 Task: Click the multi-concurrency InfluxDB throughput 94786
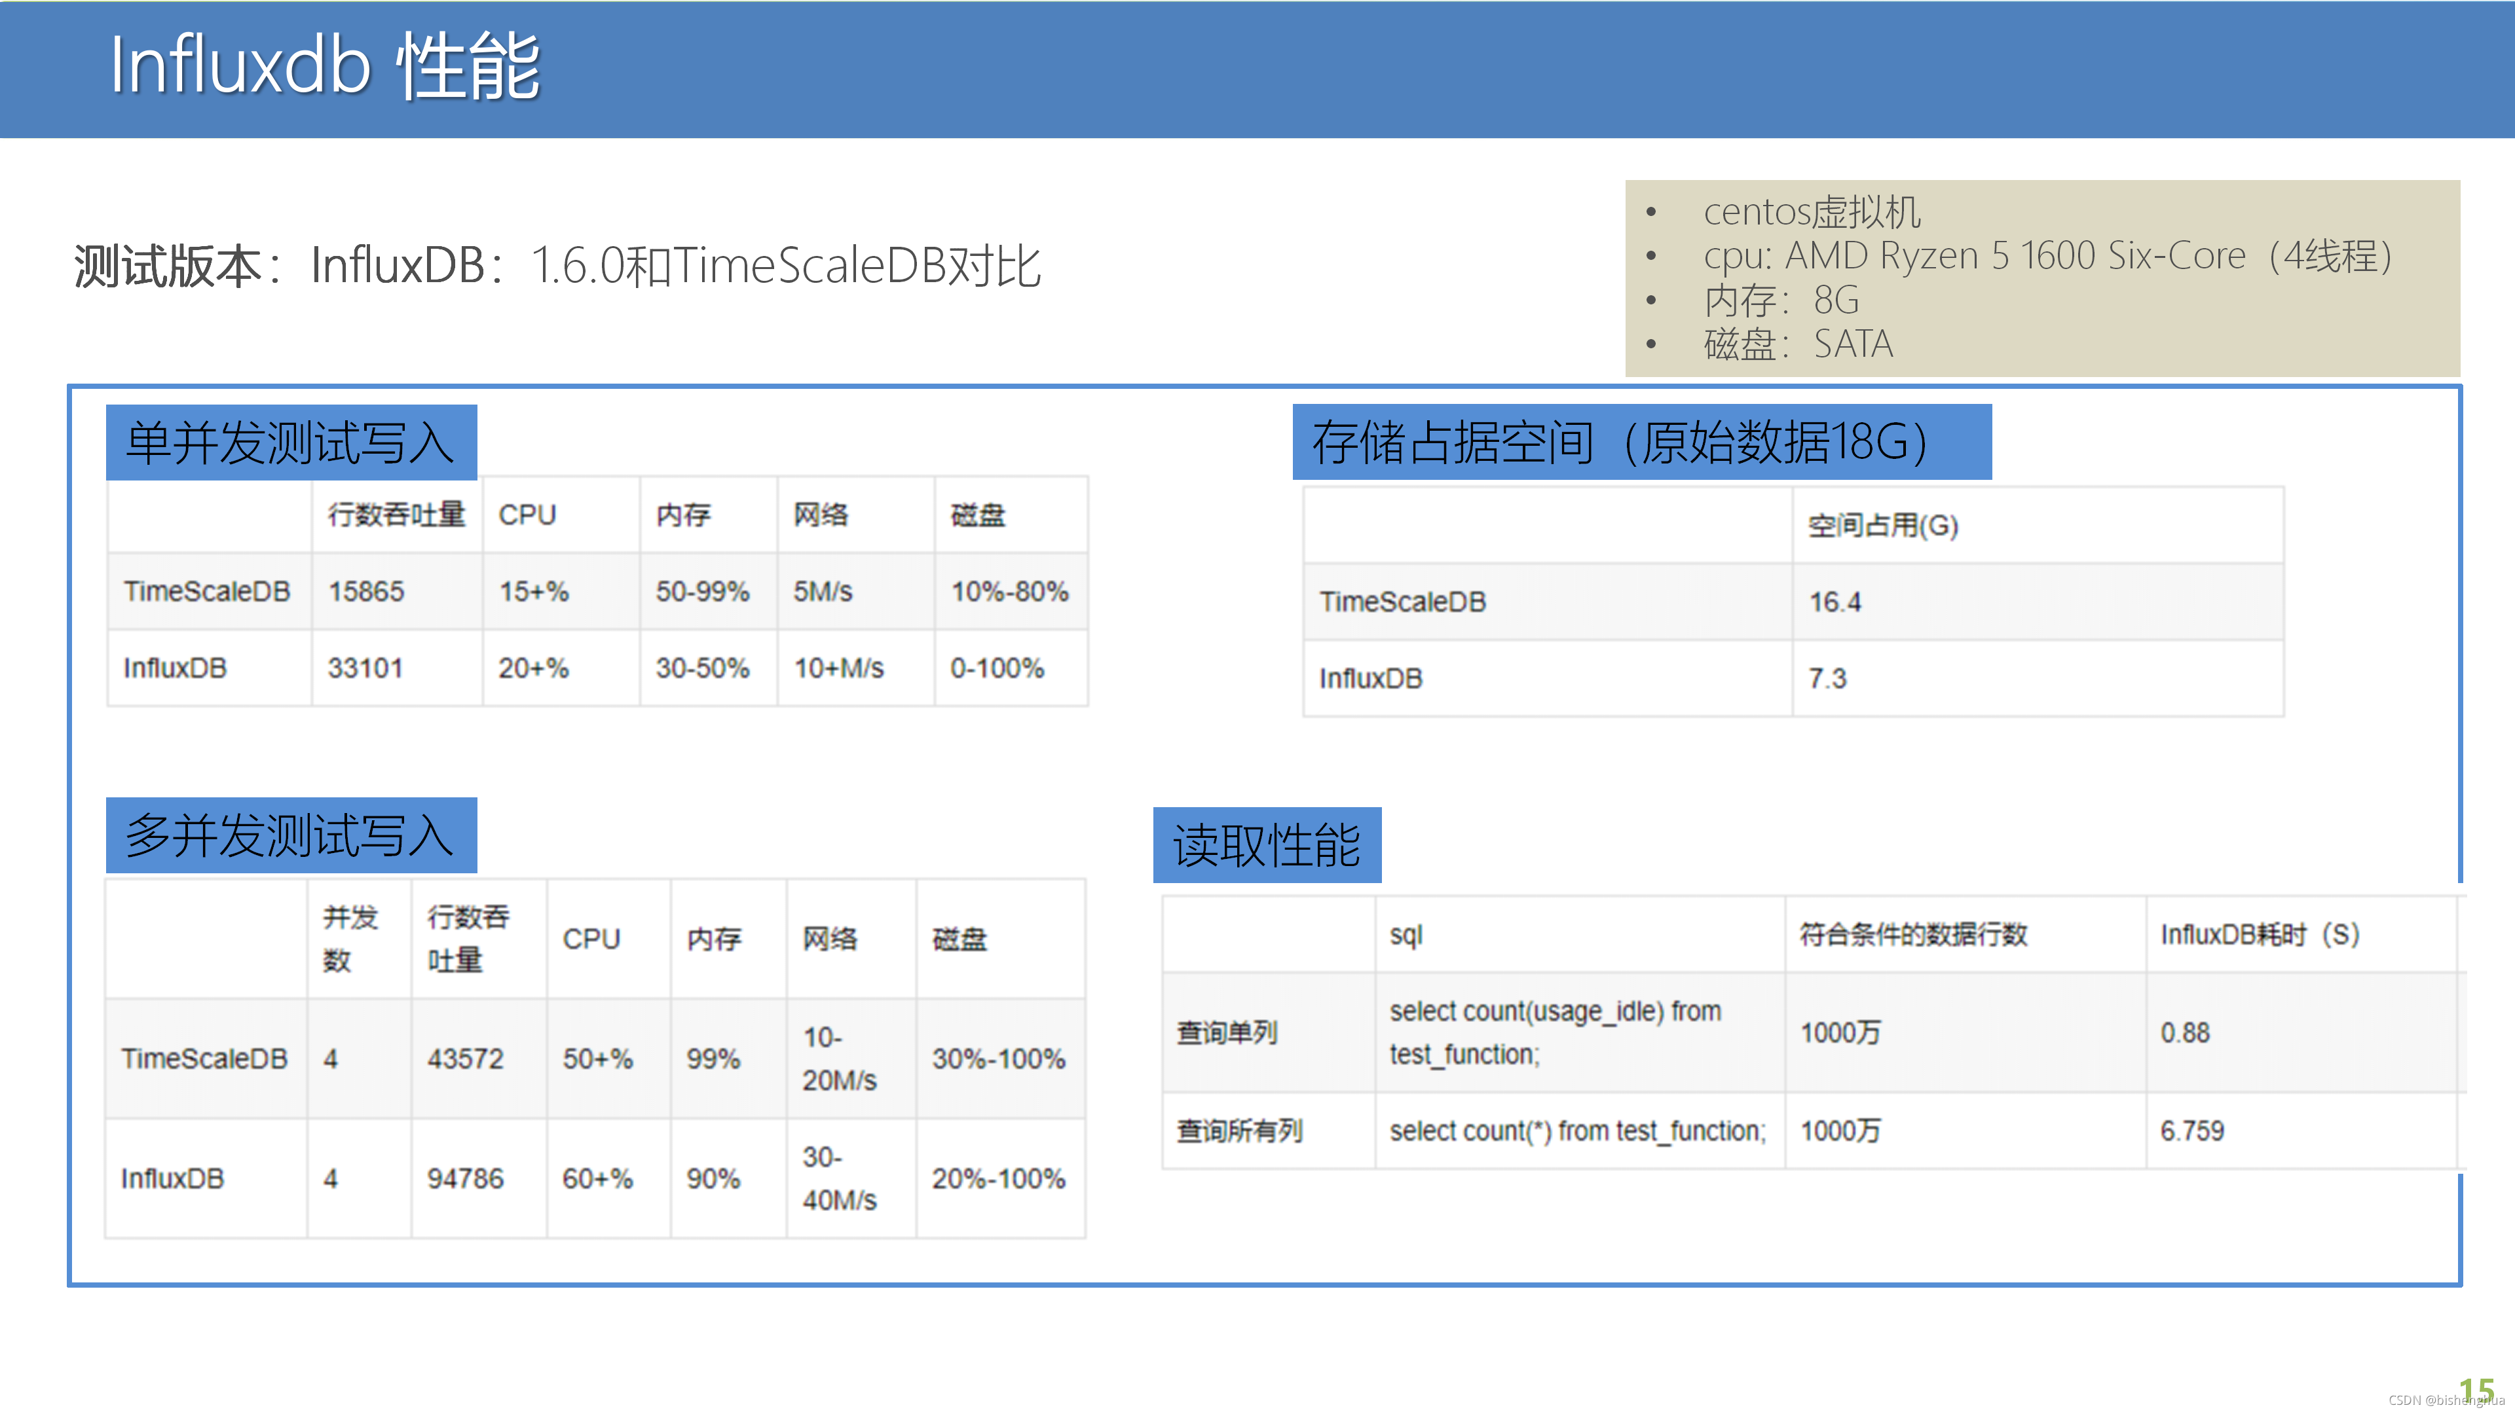pos(465,1179)
